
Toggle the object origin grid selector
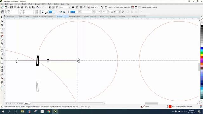tap(3, 12)
